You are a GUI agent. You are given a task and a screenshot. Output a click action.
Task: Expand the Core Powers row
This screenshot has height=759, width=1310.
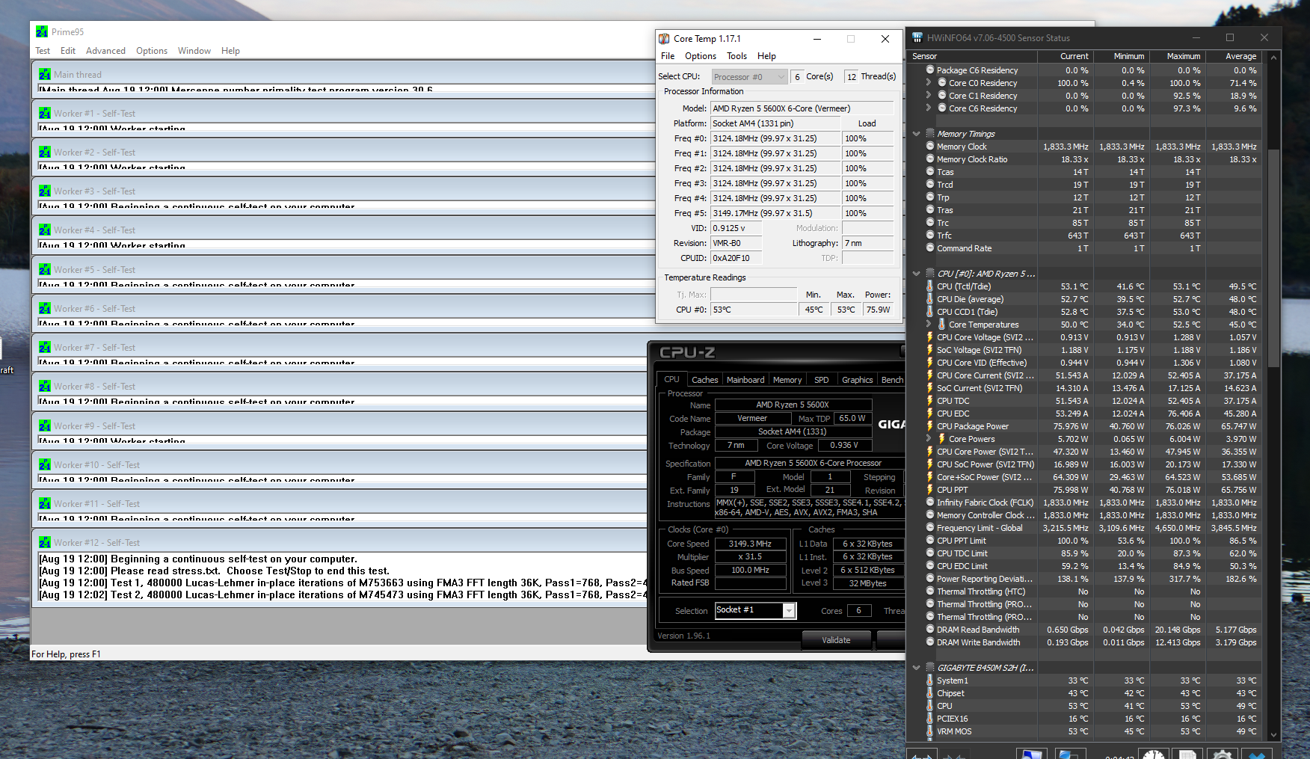[x=929, y=439]
